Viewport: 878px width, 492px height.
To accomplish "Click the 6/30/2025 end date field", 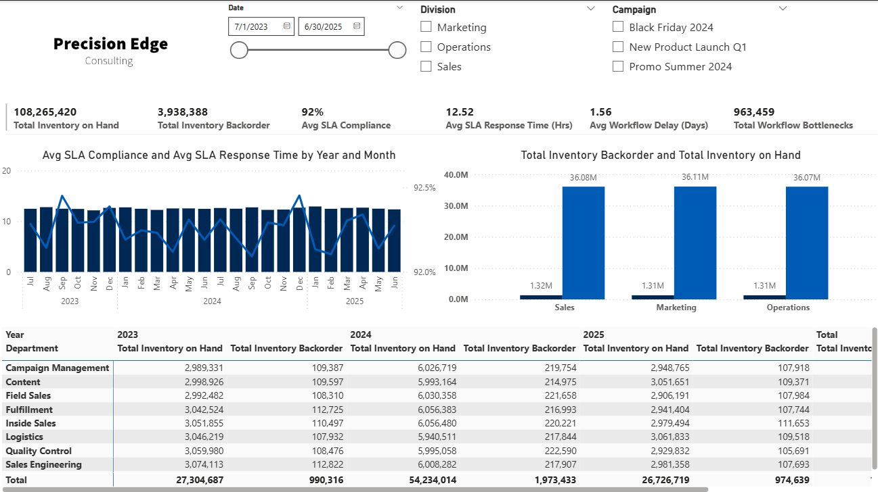I will (324, 26).
